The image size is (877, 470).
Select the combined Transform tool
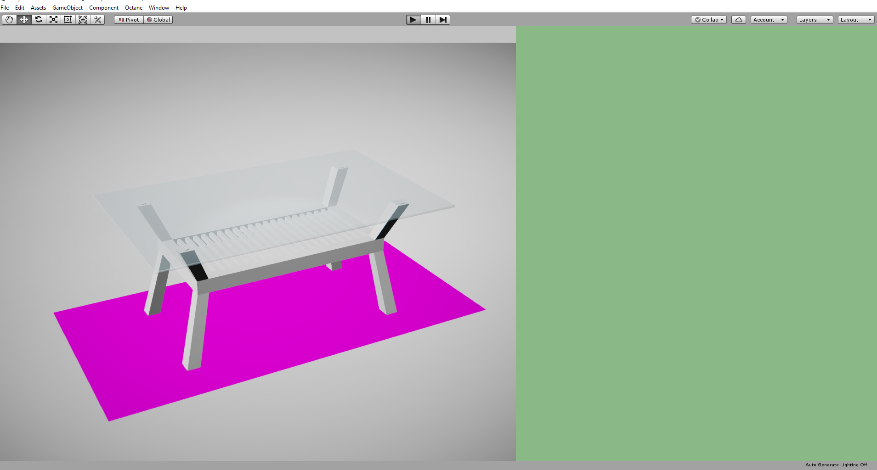point(83,20)
